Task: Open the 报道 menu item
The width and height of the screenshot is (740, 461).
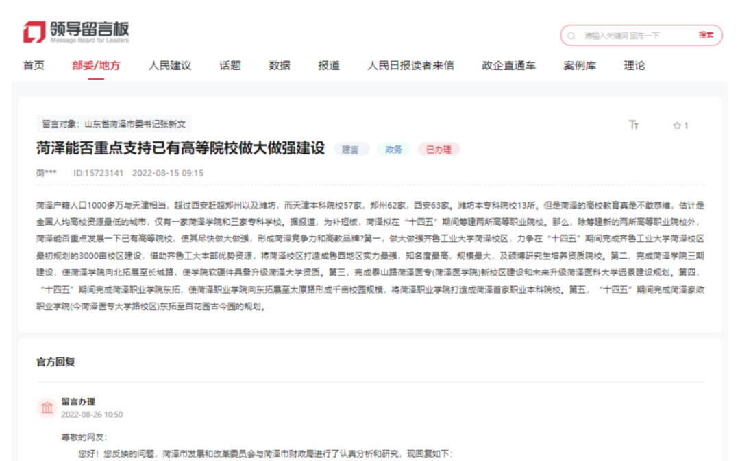Action: (x=329, y=66)
